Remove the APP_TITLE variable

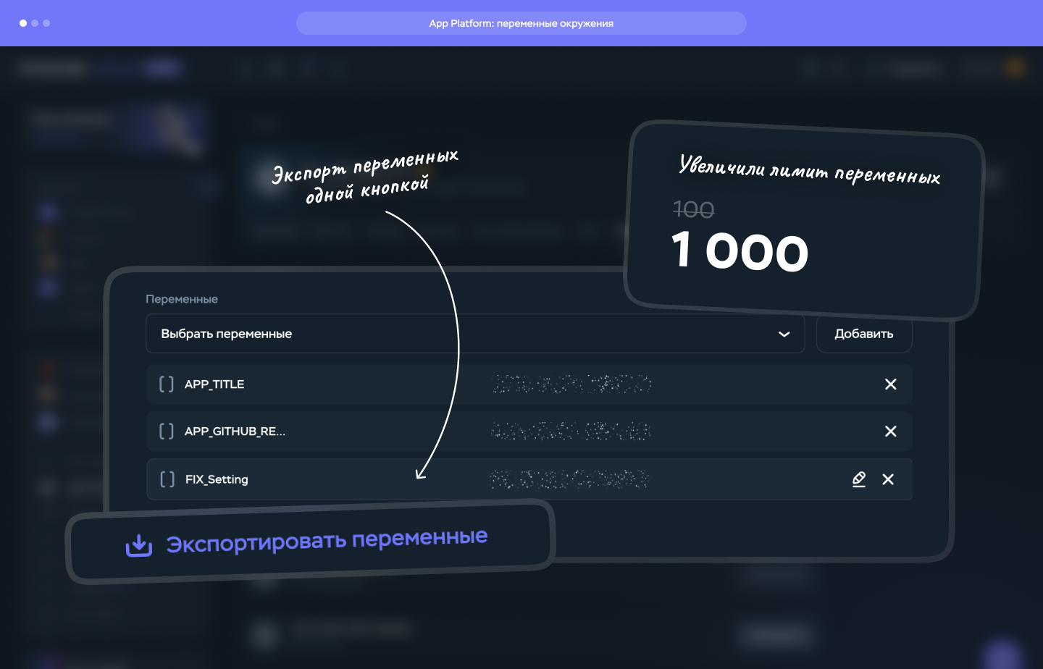pyautogui.click(x=890, y=384)
